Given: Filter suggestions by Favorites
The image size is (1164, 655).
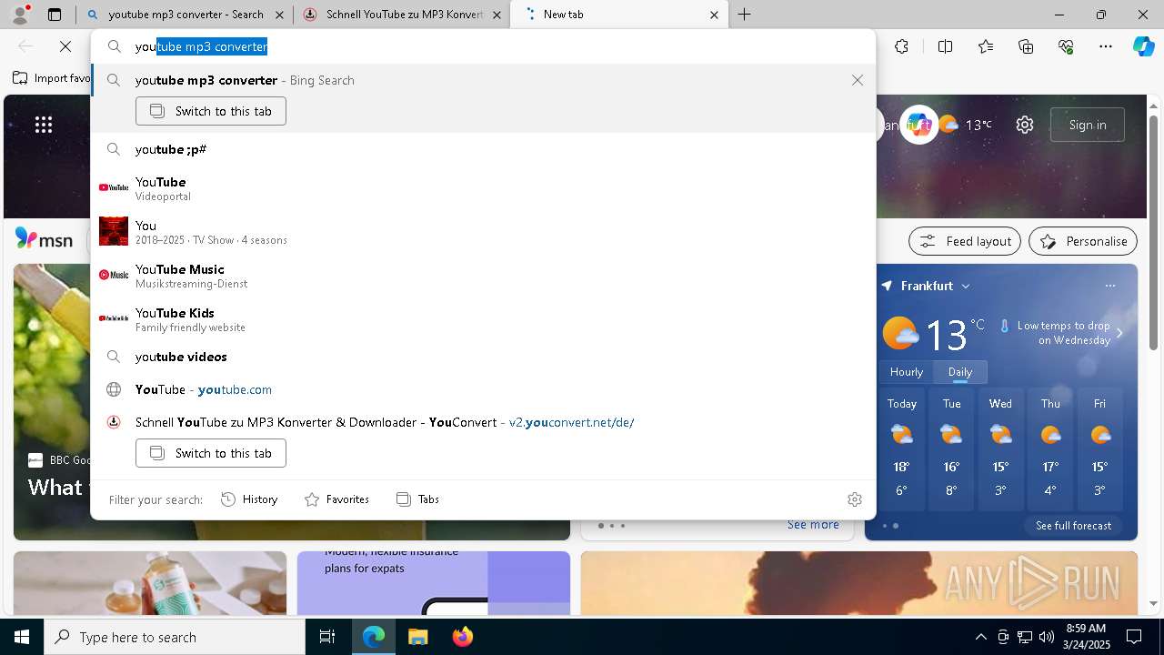Looking at the screenshot, I should [336, 499].
